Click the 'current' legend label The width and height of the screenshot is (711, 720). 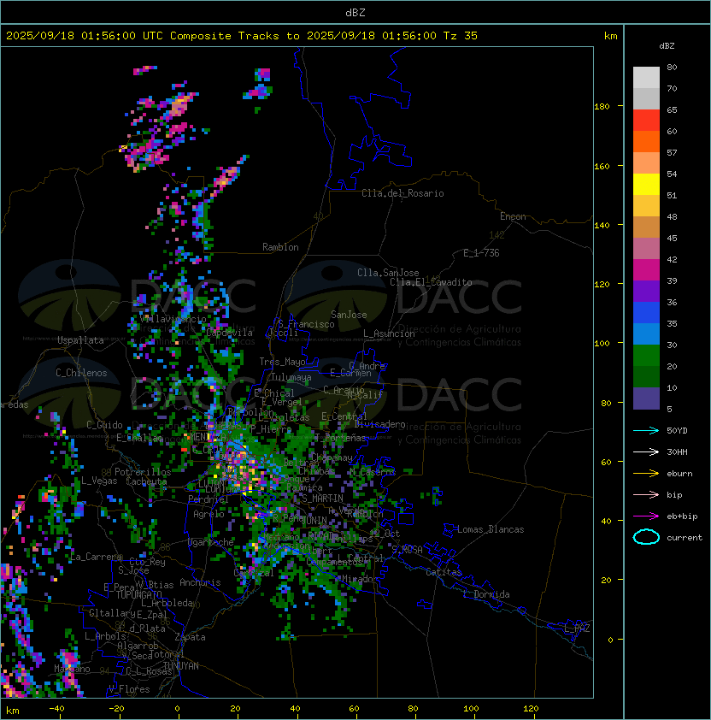tap(685, 538)
